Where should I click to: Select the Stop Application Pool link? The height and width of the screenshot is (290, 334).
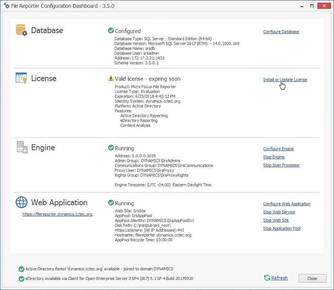282,228
